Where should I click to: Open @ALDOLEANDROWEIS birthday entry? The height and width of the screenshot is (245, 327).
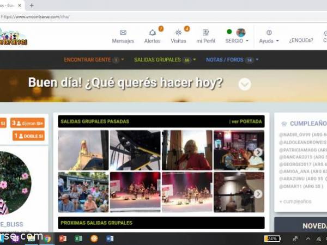click(303, 142)
